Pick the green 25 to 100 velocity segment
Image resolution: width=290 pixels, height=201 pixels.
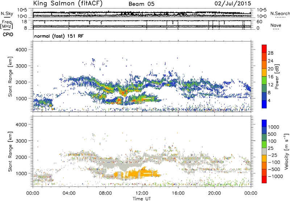[x=264, y=144]
